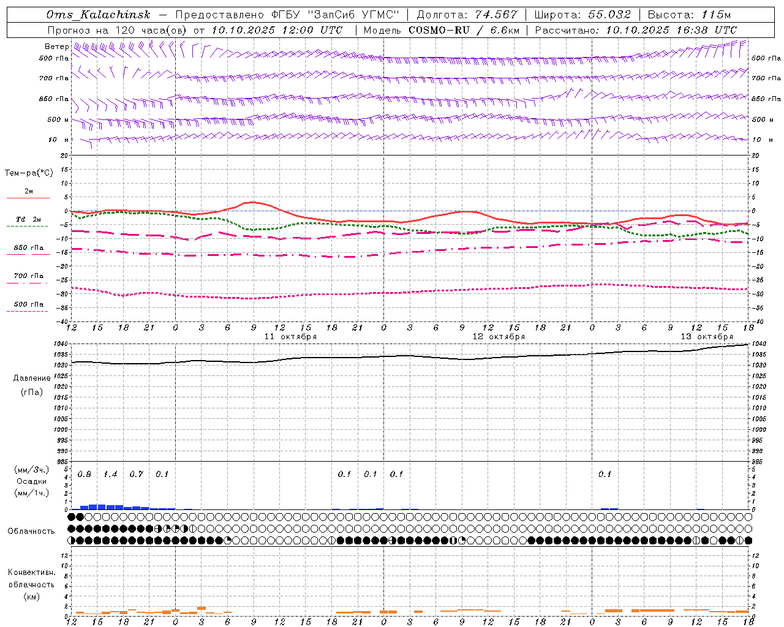Select the Облачность cloud cover label

[31, 531]
